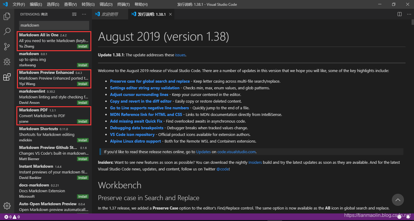Image resolution: width=414 pixels, height=221 pixels.
Task: Open the 选择(S) menu
Action: [x=53, y=4]
